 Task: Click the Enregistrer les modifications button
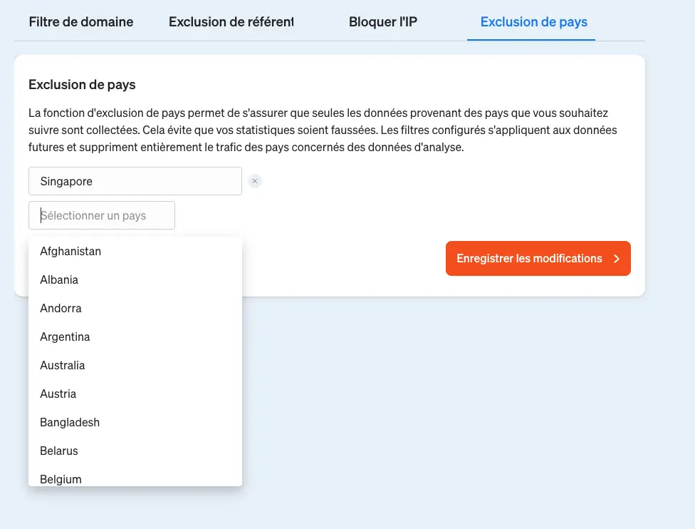pyautogui.click(x=538, y=258)
